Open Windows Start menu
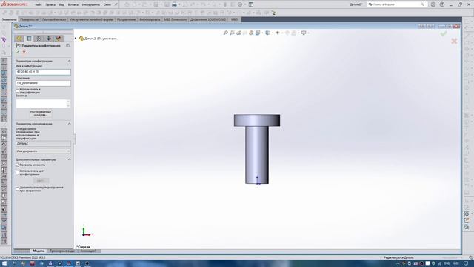 click(x=4, y=263)
